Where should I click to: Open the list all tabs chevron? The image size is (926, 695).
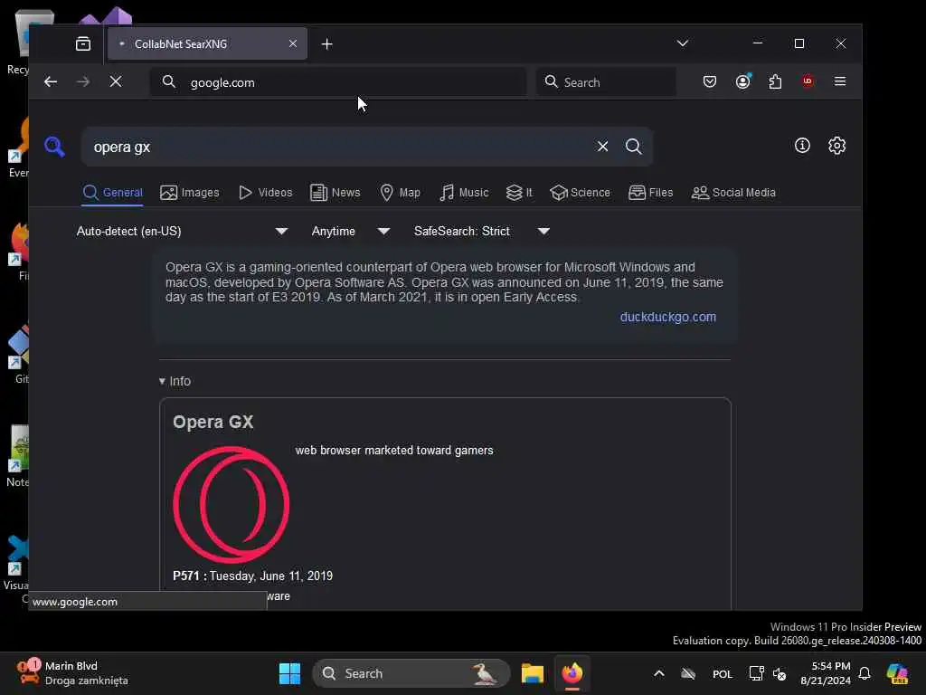pos(682,43)
